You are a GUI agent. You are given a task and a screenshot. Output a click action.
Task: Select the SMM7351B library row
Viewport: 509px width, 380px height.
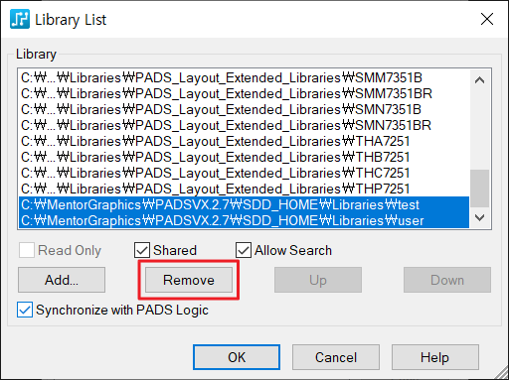[x=244, y=77]
